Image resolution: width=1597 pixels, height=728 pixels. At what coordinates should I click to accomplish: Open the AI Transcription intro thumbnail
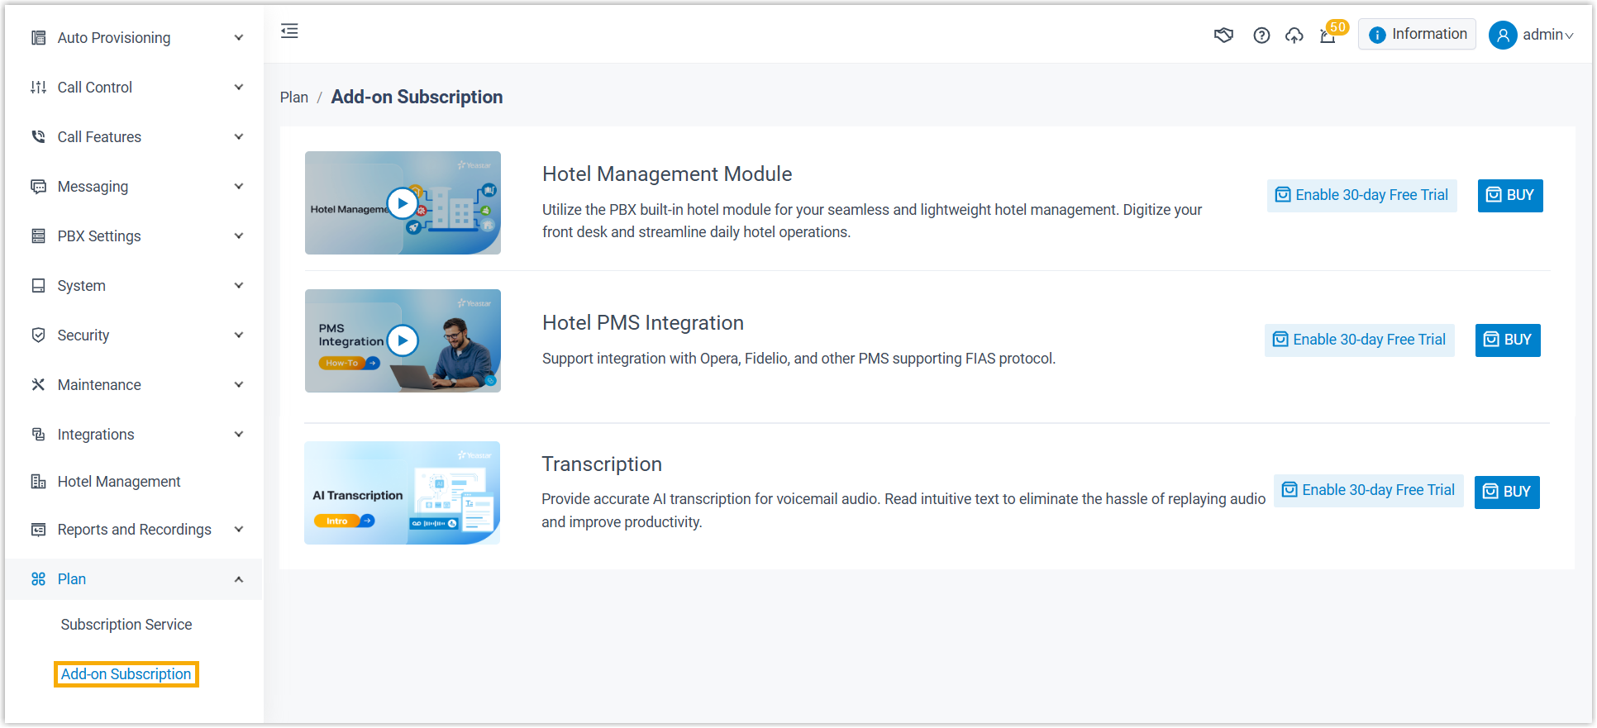[x=402, y=492]
